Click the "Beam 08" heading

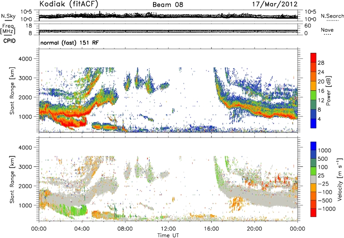168,5
